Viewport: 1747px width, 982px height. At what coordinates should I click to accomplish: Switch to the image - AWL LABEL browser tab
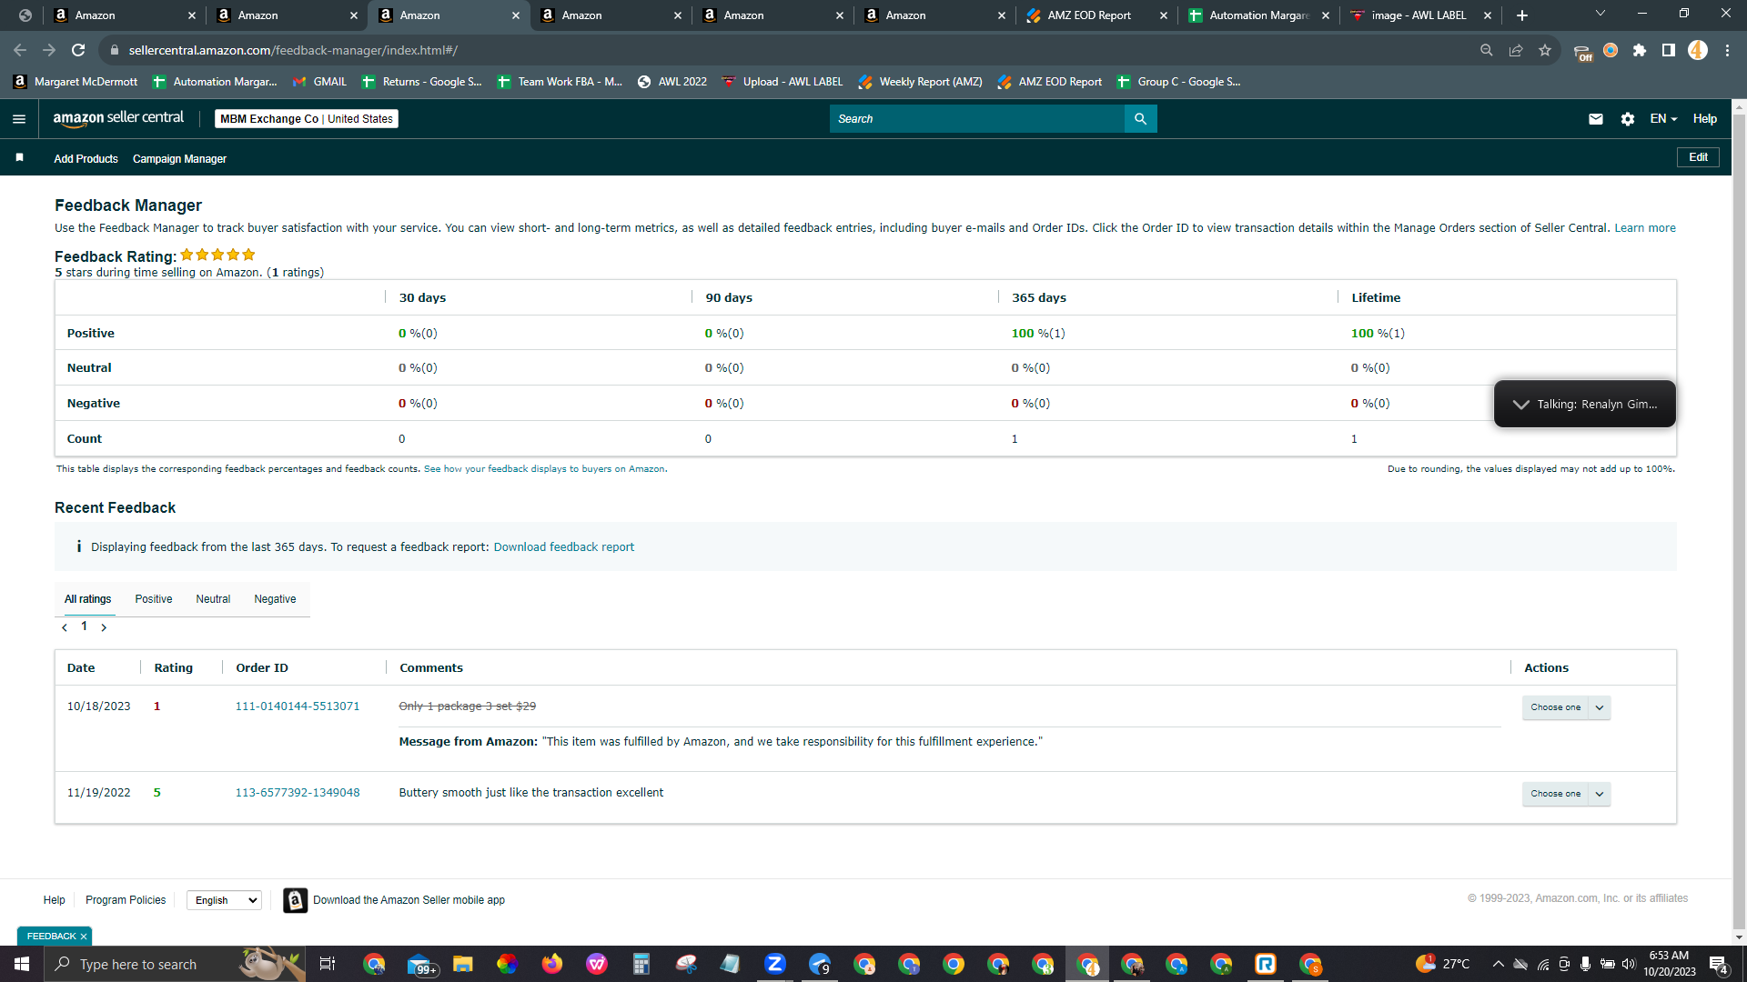(x=1420, y=15)
